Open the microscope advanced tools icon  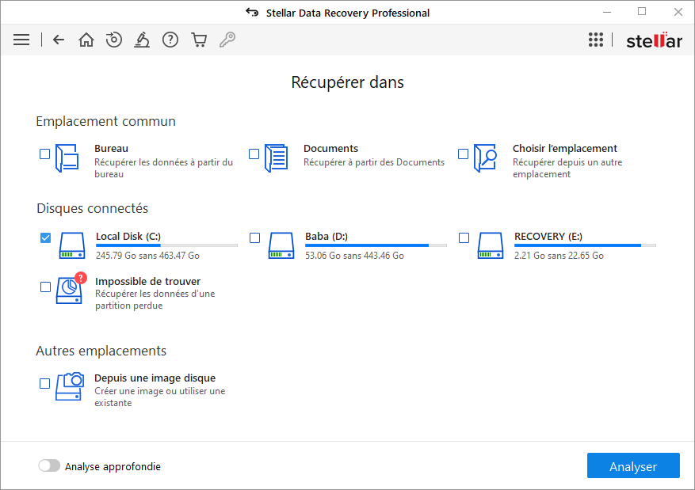[x=142, y=40]
